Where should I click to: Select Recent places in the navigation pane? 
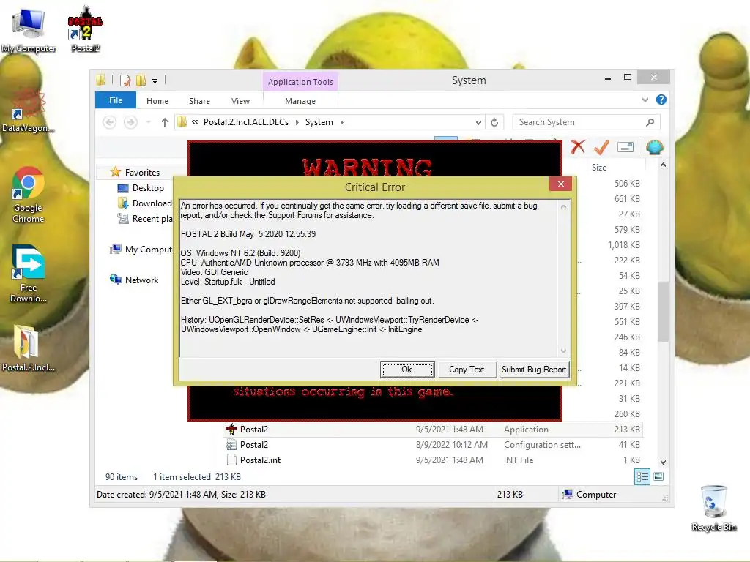(145, 218)
